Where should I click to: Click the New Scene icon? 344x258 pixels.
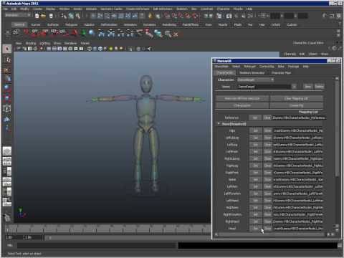coord(37,16)
